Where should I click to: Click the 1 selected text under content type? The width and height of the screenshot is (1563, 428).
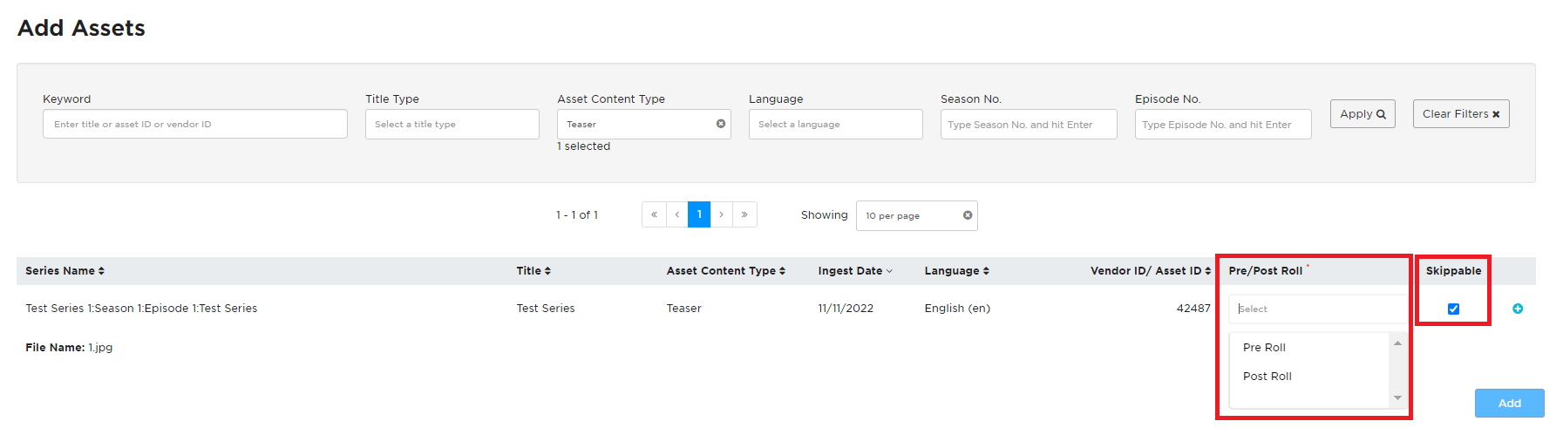pos(584,146)
